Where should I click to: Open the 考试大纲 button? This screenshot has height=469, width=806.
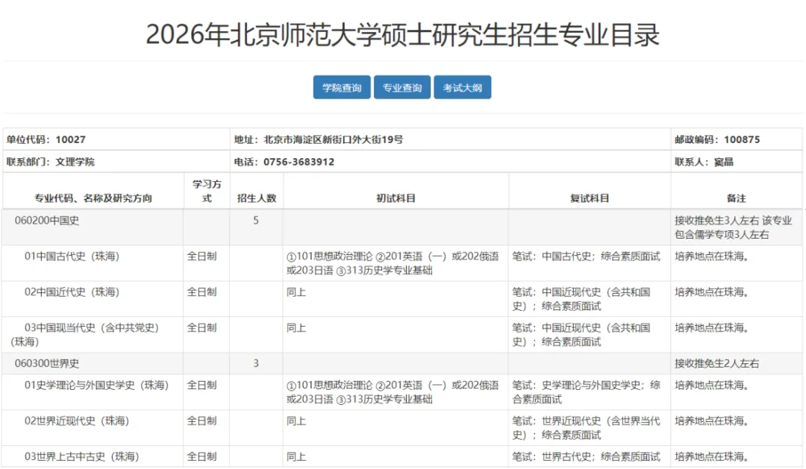point(462,87)
